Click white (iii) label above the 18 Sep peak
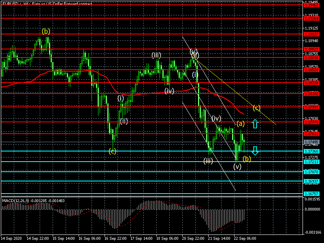The width and height of the screenshot is (324, 243). [156, 55]
